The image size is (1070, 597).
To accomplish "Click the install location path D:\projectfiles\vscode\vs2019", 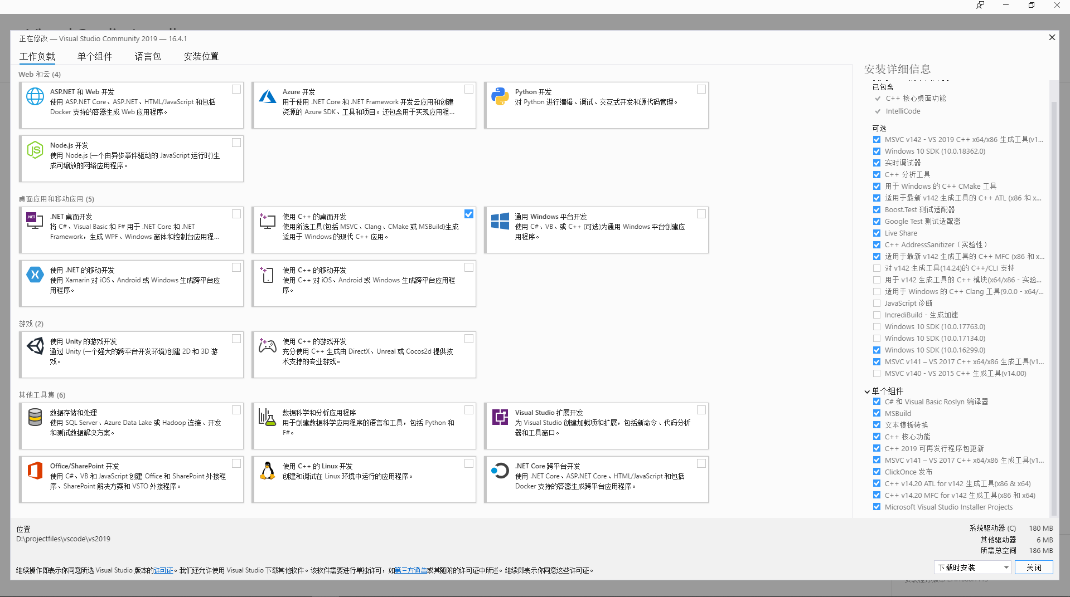I will coord(63,539).
